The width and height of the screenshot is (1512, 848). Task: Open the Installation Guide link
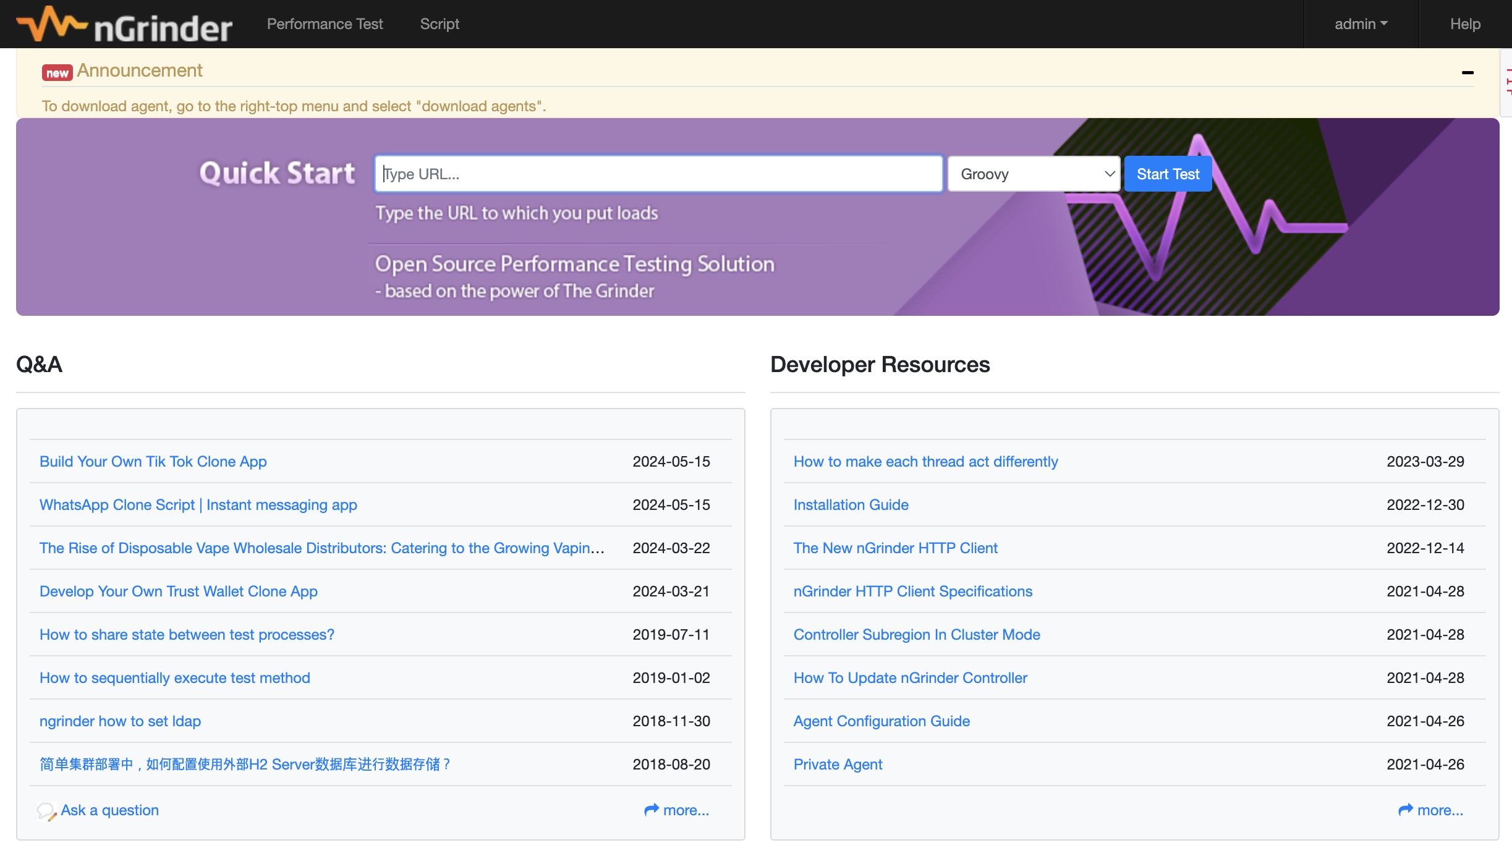coord(851,505)
